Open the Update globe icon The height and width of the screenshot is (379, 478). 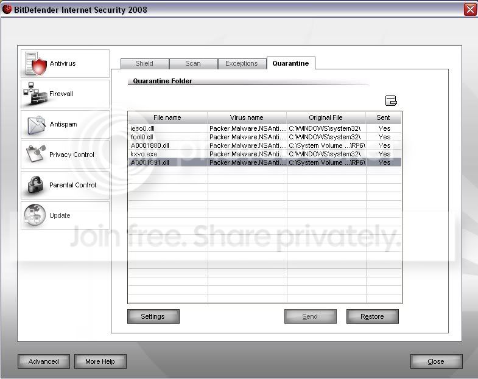pos(35,215)
